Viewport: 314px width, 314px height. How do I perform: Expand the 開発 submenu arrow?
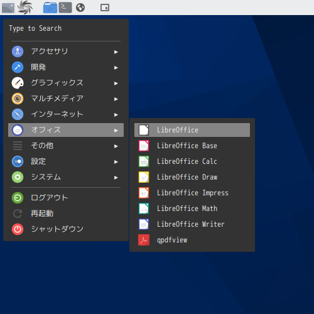116,68
